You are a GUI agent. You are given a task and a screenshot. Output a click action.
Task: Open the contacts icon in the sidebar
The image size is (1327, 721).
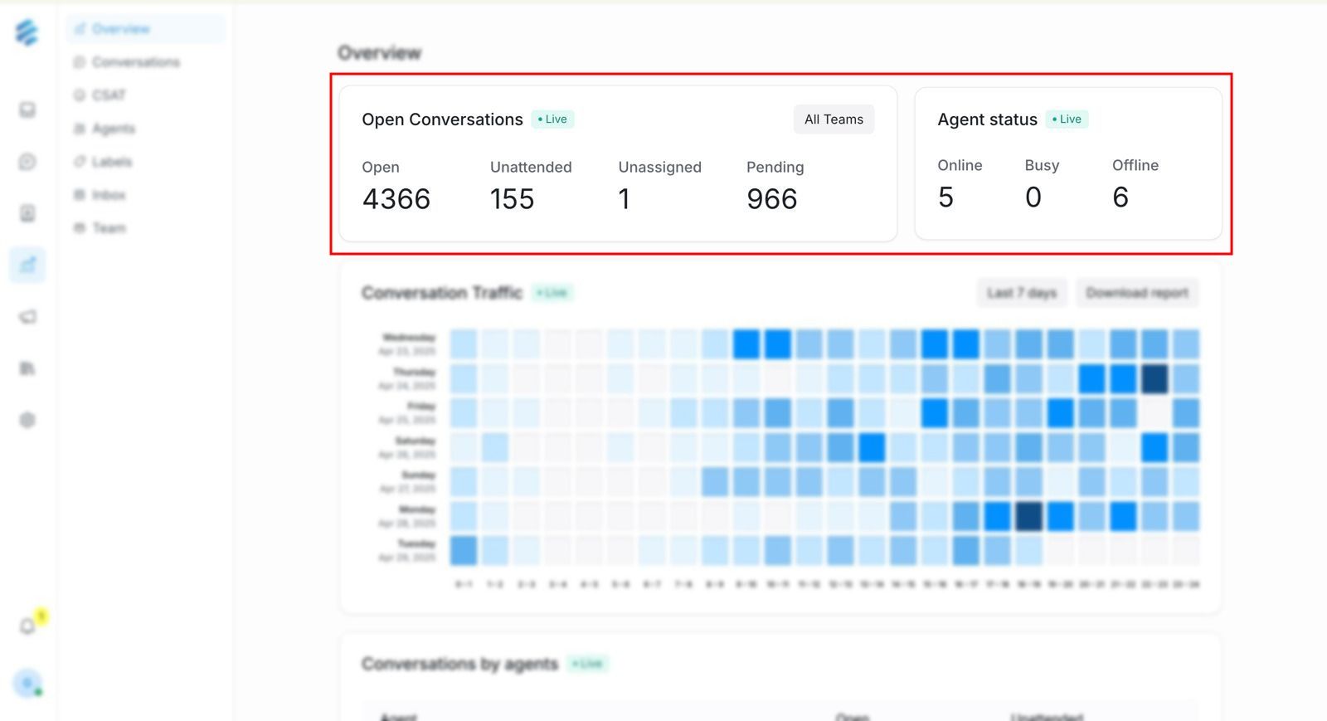[27, 213]
